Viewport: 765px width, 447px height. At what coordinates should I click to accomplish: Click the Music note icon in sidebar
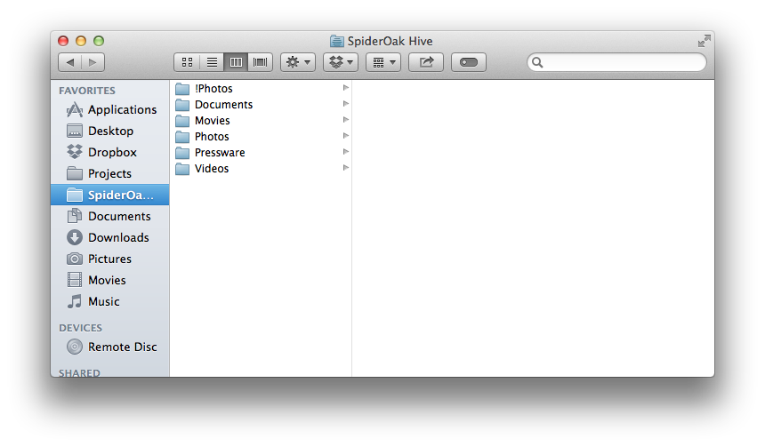click(74, 301)
